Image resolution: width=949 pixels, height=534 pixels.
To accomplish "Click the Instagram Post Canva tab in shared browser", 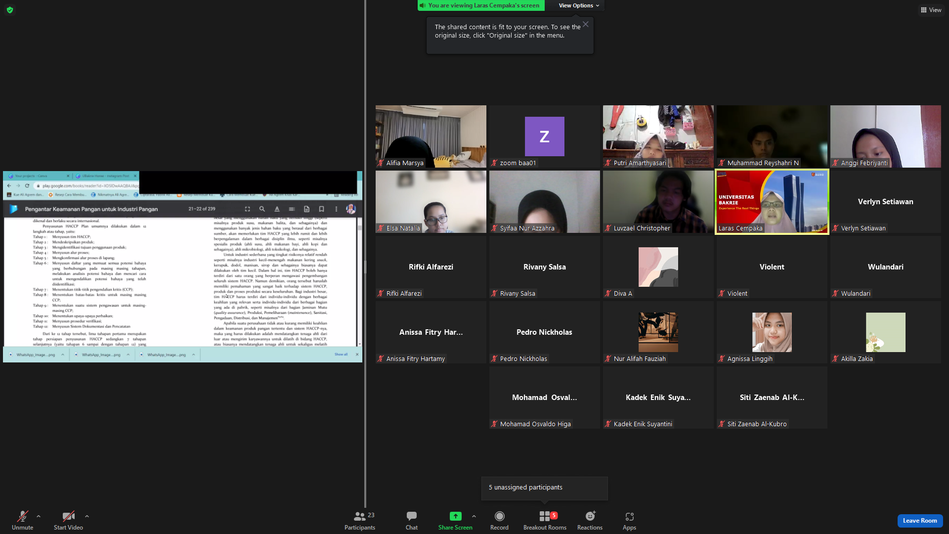I will pos(106,176).
